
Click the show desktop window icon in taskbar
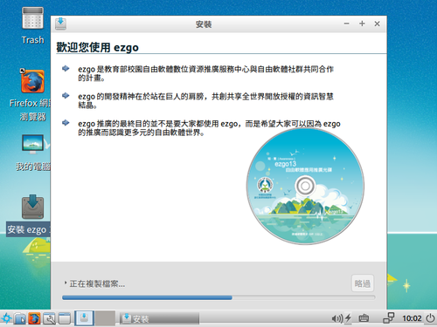[65, 318]
